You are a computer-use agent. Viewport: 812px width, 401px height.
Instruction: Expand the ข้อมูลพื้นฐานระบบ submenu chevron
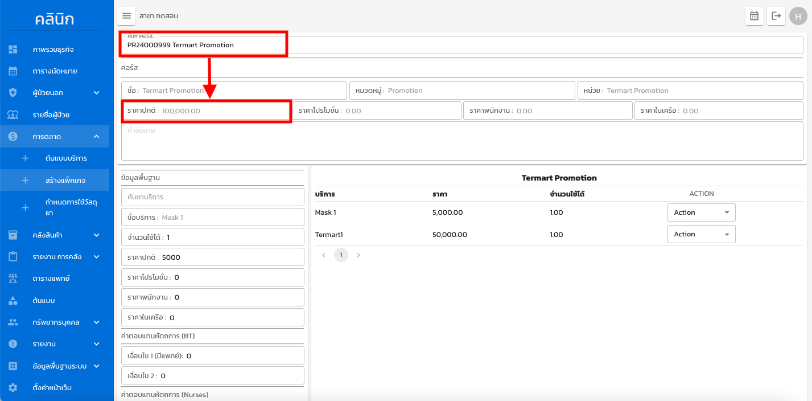[x=97, y=366]
